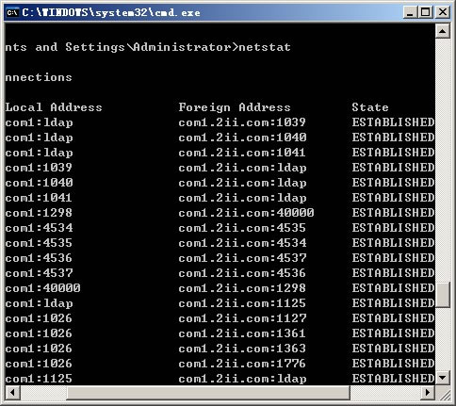The height and width of the screenshot is (406, 456).
Task: Click the vertical scrollbar track above thumb
Action: coord(443,160)
